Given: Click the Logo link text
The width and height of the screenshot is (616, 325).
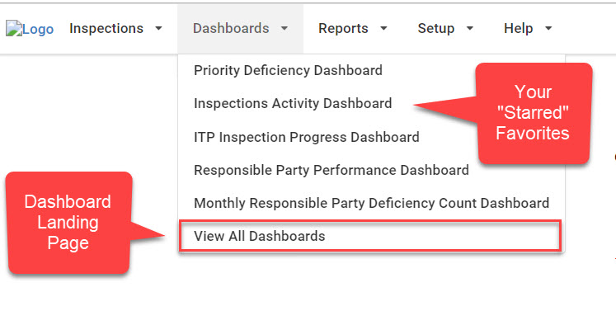Looking at the screenshot, I should [38, 29].
